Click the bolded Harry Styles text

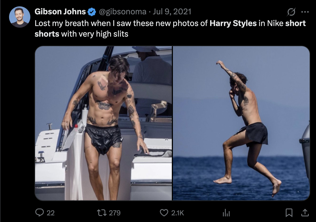coord(233,23)
